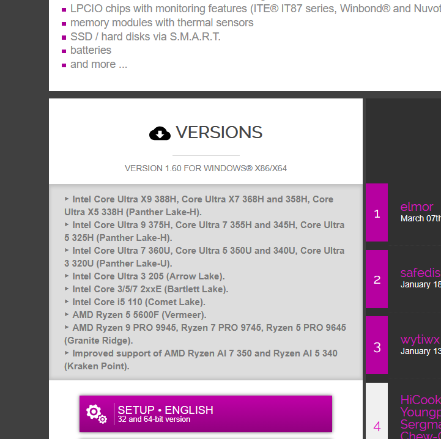Click the cloud download icon beside VERSIONS
The height and width of the screenshot is (439, 441).
click(x=160, y=133)
